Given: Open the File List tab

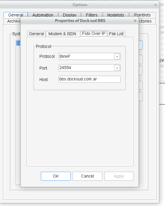Looking at the screenshot, I should pos(116,34).
